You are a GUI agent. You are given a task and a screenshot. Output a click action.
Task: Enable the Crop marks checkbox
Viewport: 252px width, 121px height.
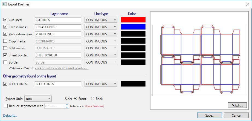[x=5, y=41]
